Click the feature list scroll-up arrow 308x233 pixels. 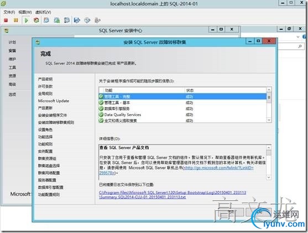point(269,90)
